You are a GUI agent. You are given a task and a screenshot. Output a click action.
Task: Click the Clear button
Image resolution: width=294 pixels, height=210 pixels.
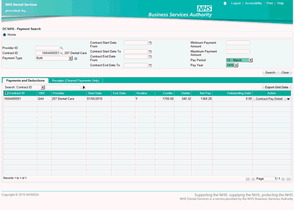[285, 72]
